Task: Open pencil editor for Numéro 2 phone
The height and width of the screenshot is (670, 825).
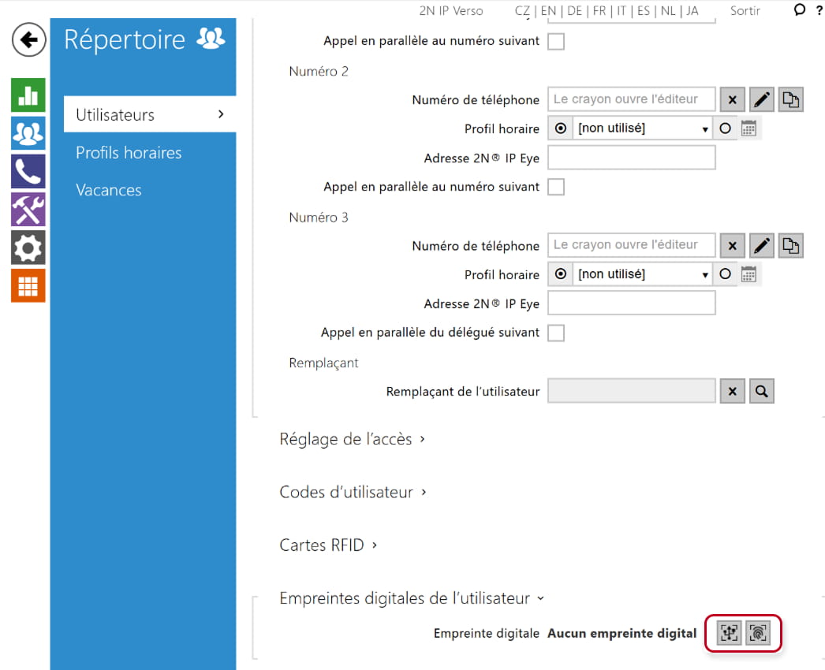Action: click(x=761, y=99)
